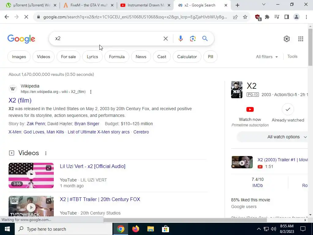The image size is (313, 235).
Task: Open Google quick settings gear
Action: point(287,39)
